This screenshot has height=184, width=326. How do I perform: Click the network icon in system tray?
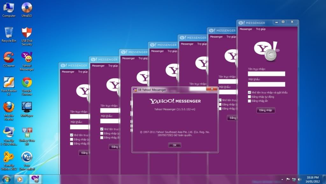tap(294, 180)
